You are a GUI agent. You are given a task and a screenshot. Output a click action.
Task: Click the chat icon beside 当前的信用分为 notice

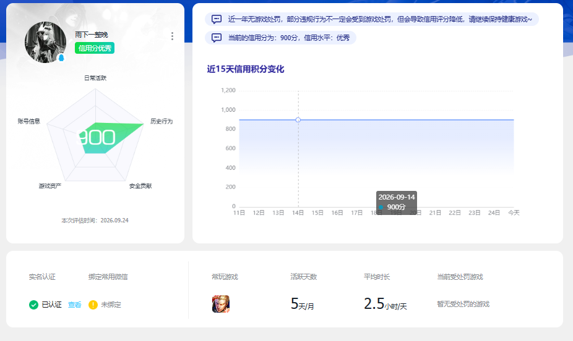[217, 38]
